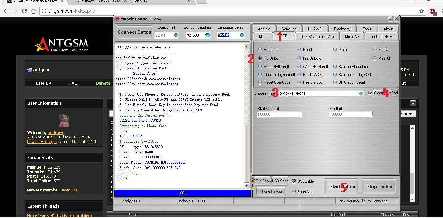Toggle the USBCable checkbox

294,181
